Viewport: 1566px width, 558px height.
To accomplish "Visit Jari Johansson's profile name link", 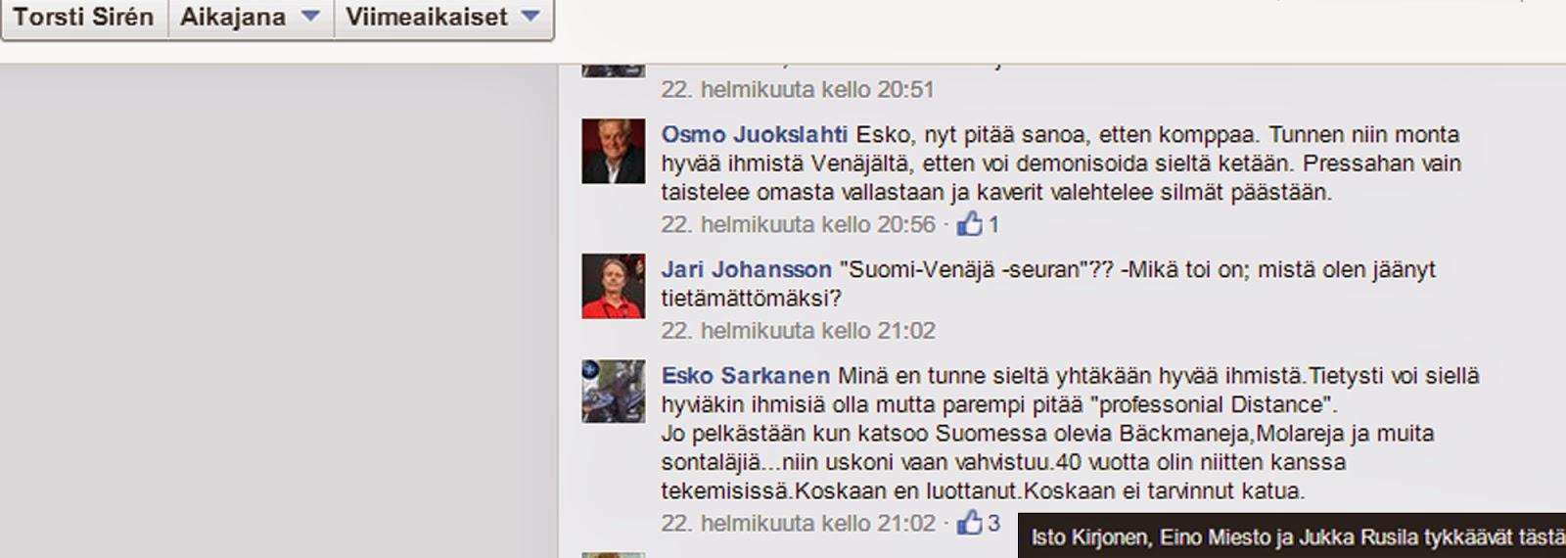I will click(x=746, y=269).
